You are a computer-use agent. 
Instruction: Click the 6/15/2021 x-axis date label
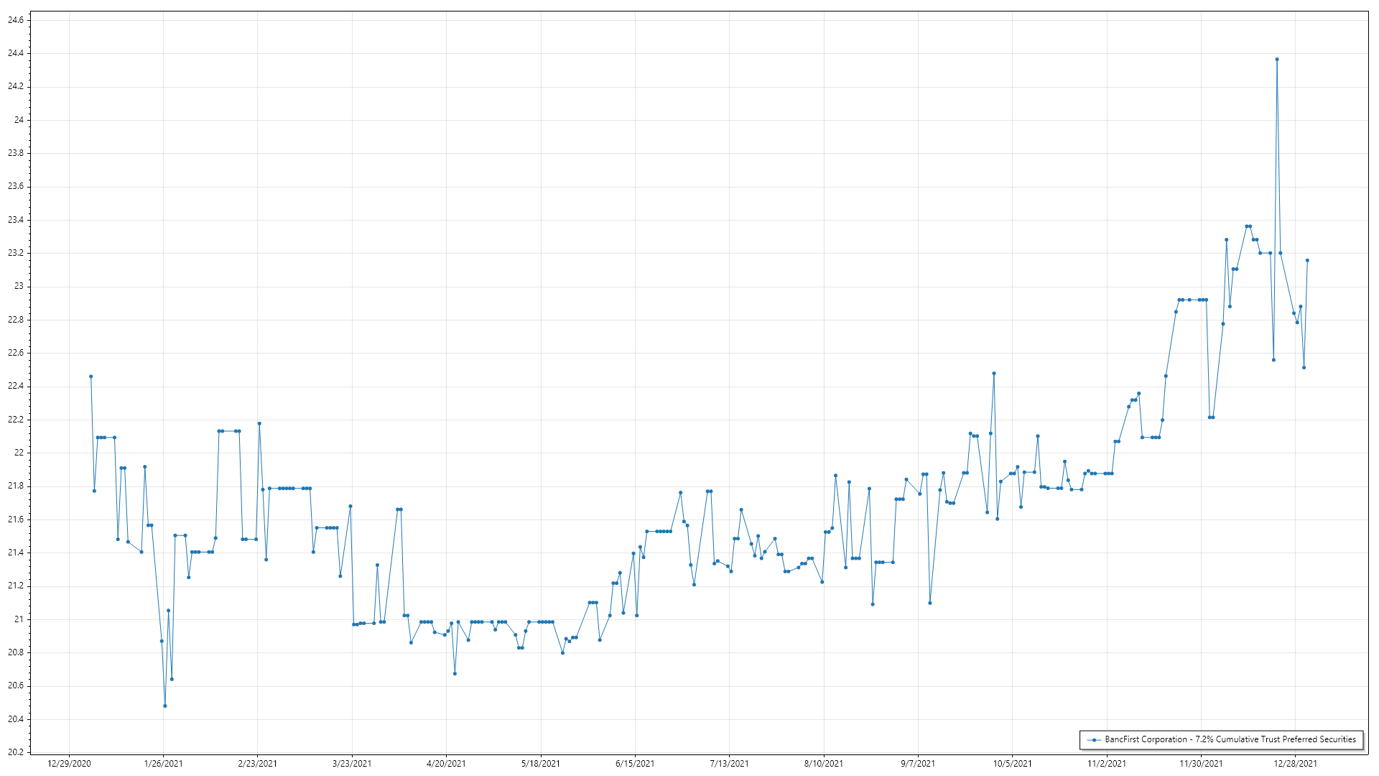click(635, 764)
